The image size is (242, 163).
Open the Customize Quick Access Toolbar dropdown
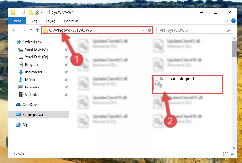pos(46,13)
